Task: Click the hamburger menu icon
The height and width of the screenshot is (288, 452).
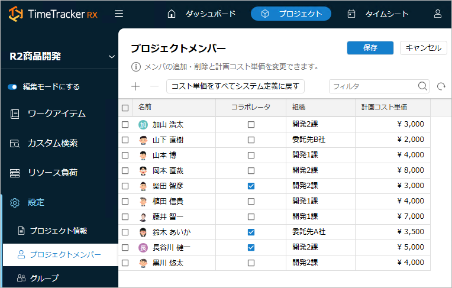Action: pos(119,14)
